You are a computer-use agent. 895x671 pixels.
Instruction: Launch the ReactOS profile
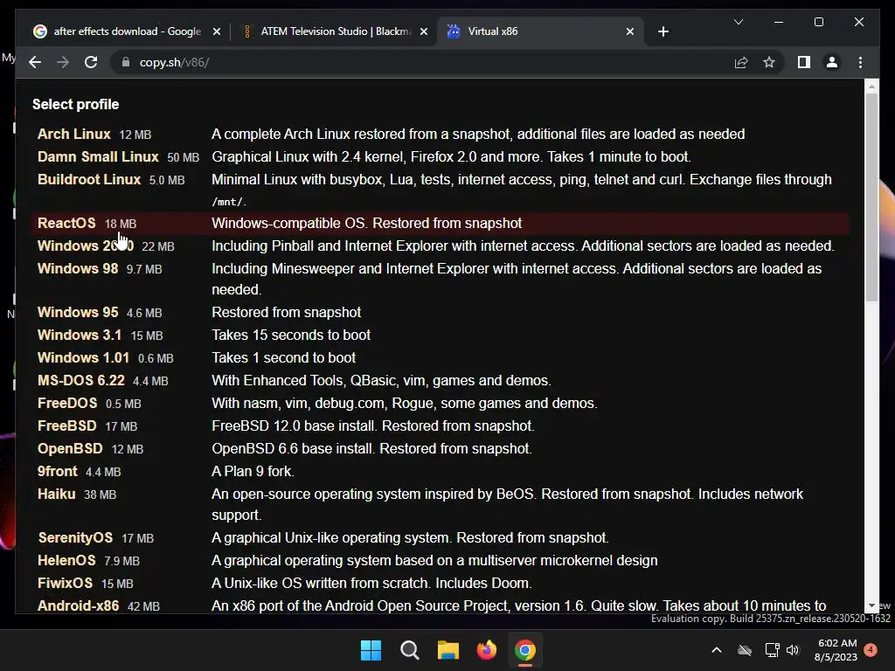tap(66, 223)
